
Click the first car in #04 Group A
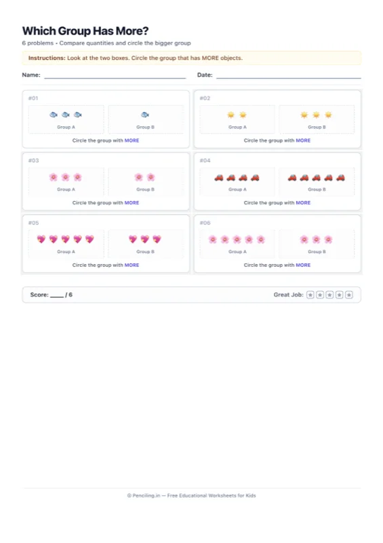pos(219,178)
